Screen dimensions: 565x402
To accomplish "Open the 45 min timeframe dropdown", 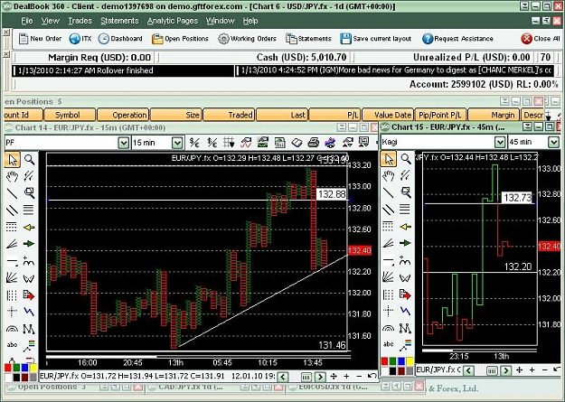I will pos(554,142).
